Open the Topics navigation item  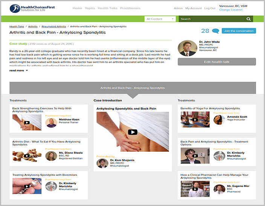click(x=90, y=8)
